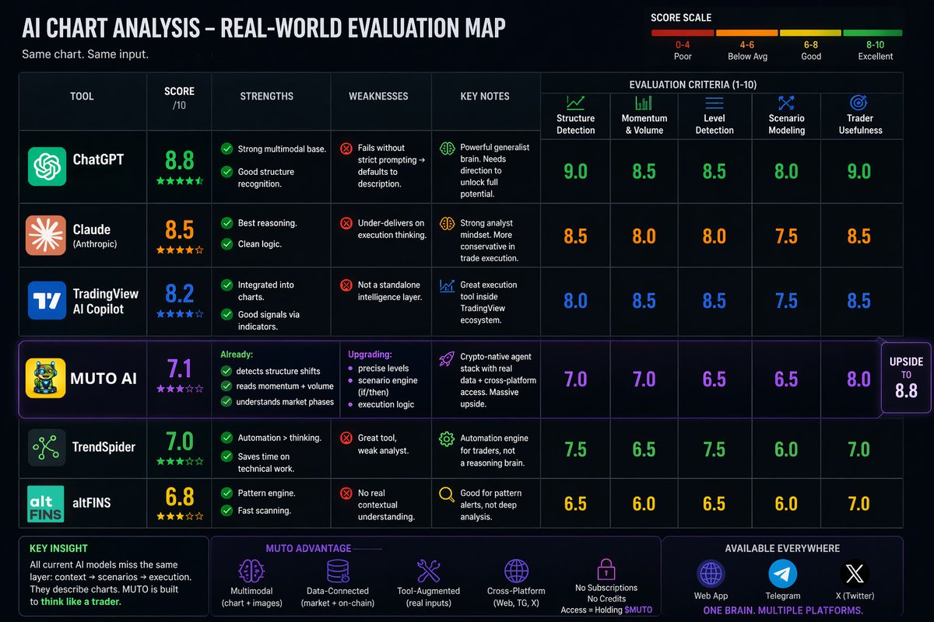Click the SCORE /10 column header
Viewport: 934px width, 622px height.
tap(179, 97)
